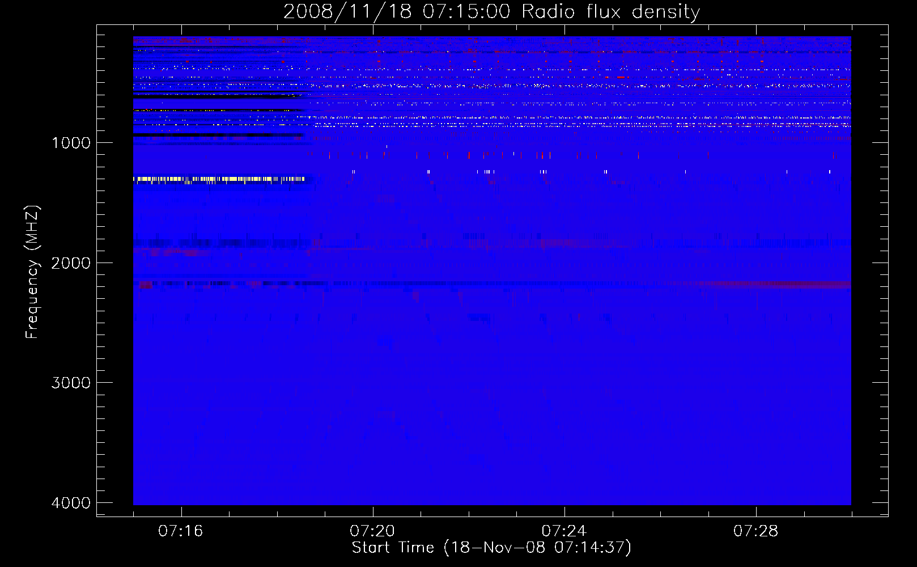The width and height of the screenshot is (917, 567).
Task: Select the 4000 frequency tick label
Action: 71,503
